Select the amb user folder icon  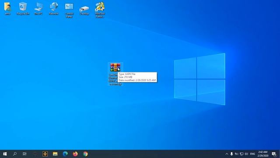[x=7, y=8]
